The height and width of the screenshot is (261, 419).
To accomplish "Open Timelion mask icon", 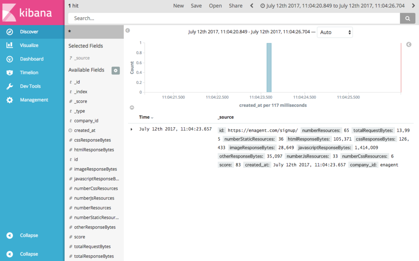I will coord(10,73).
